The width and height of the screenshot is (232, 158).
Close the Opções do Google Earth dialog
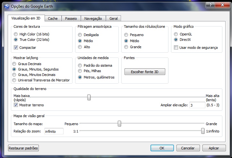click(x=222, y=5)
